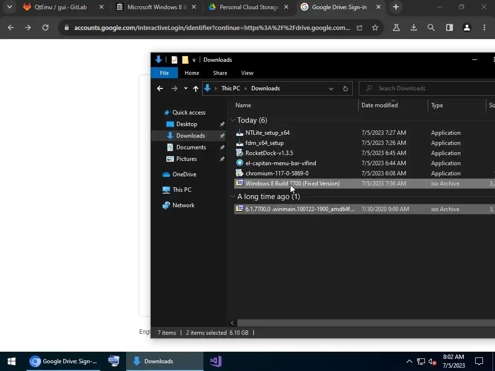This screenshot has width=495, height=371.
Task: Click New Folder quick access toolbar icon
Action: coord(185,59)
